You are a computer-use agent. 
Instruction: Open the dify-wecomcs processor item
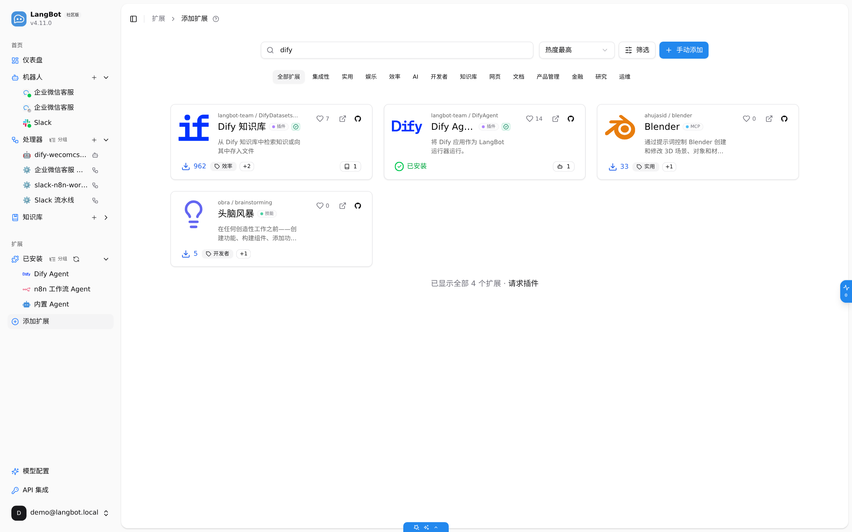(x=61, y=155)
